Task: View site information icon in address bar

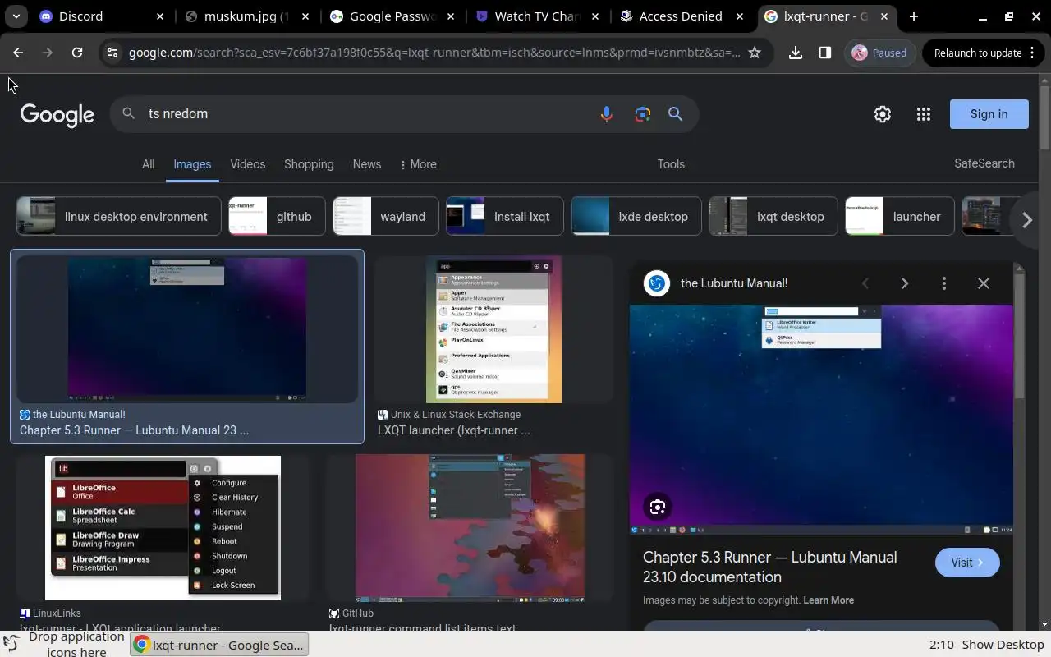Action: click(x=112, y=53)
